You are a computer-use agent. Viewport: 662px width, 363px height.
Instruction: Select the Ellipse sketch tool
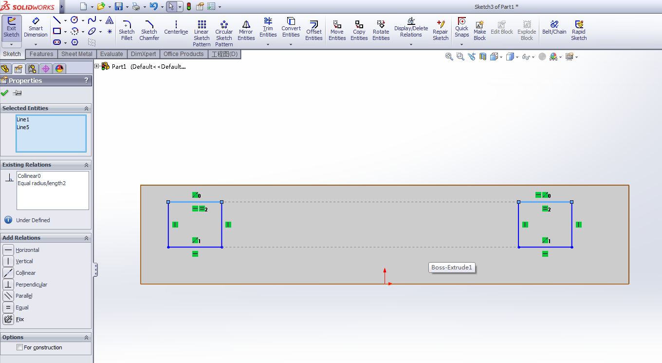tap(92, 31)
